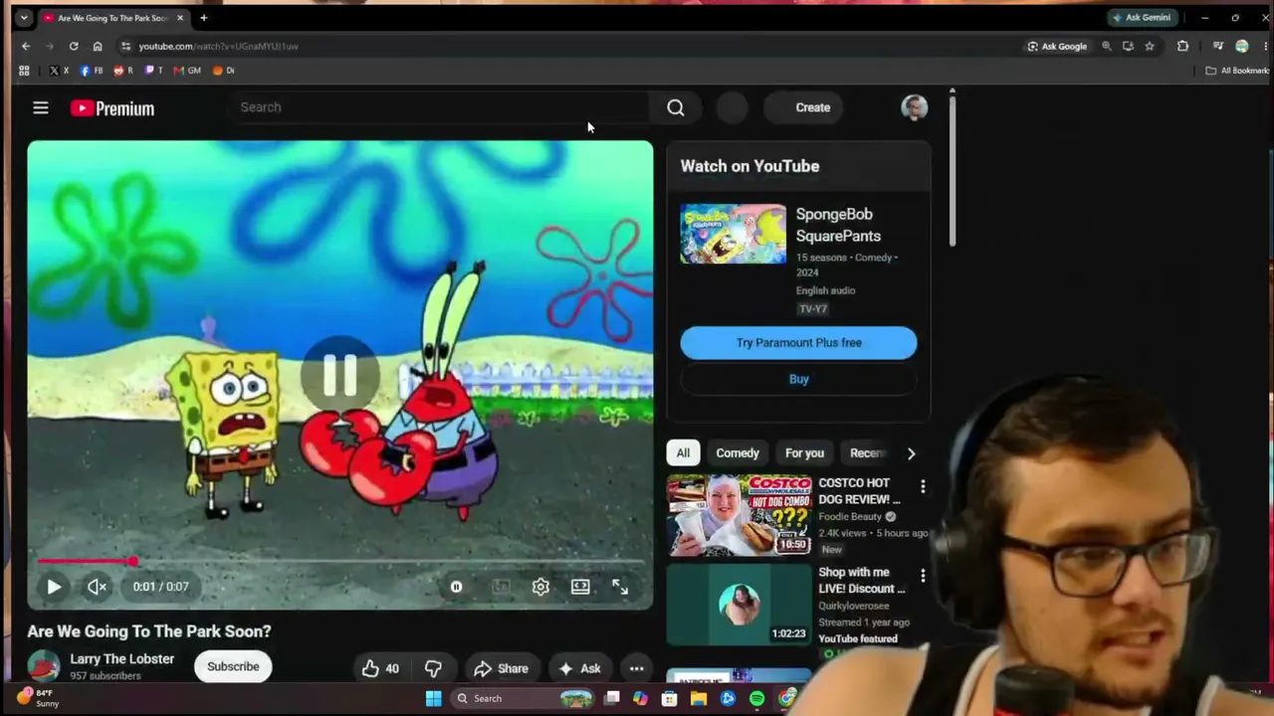Open the Larry The Lobster channel avatar
The height and width of the screenshot is (716, 1274).
(44, 666)
